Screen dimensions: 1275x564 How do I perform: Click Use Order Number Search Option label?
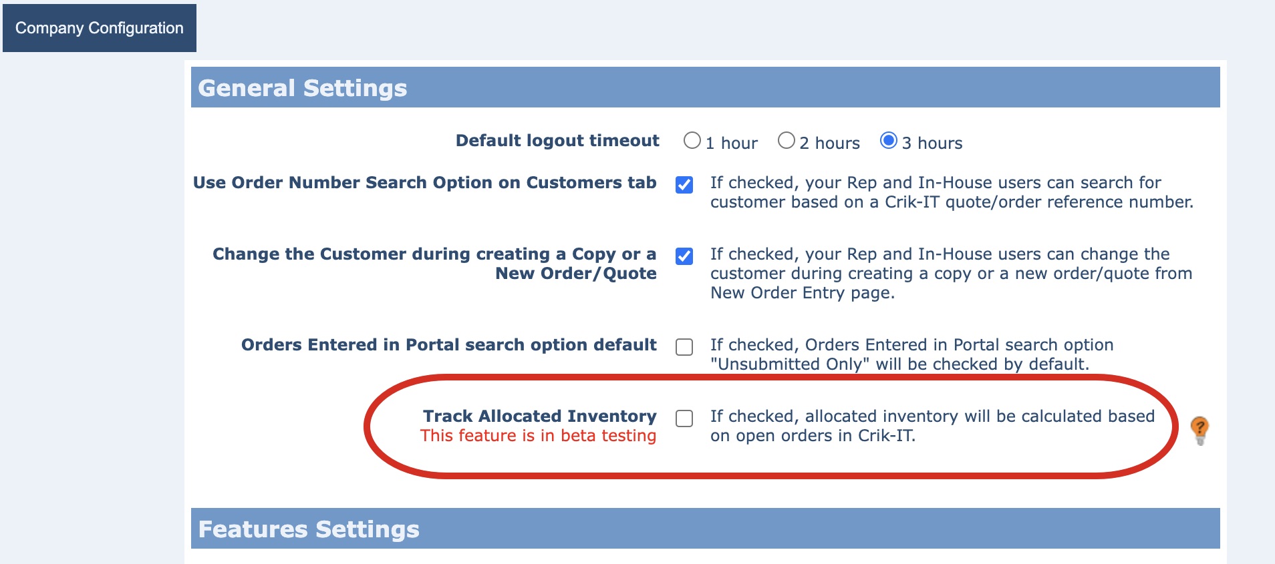pyautogui.click(x=424, y=183)
